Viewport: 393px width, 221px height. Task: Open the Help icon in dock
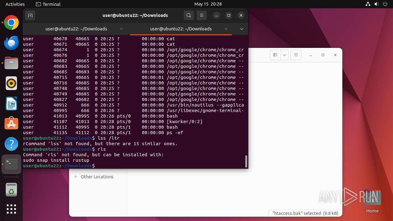(x=11, y=144)
